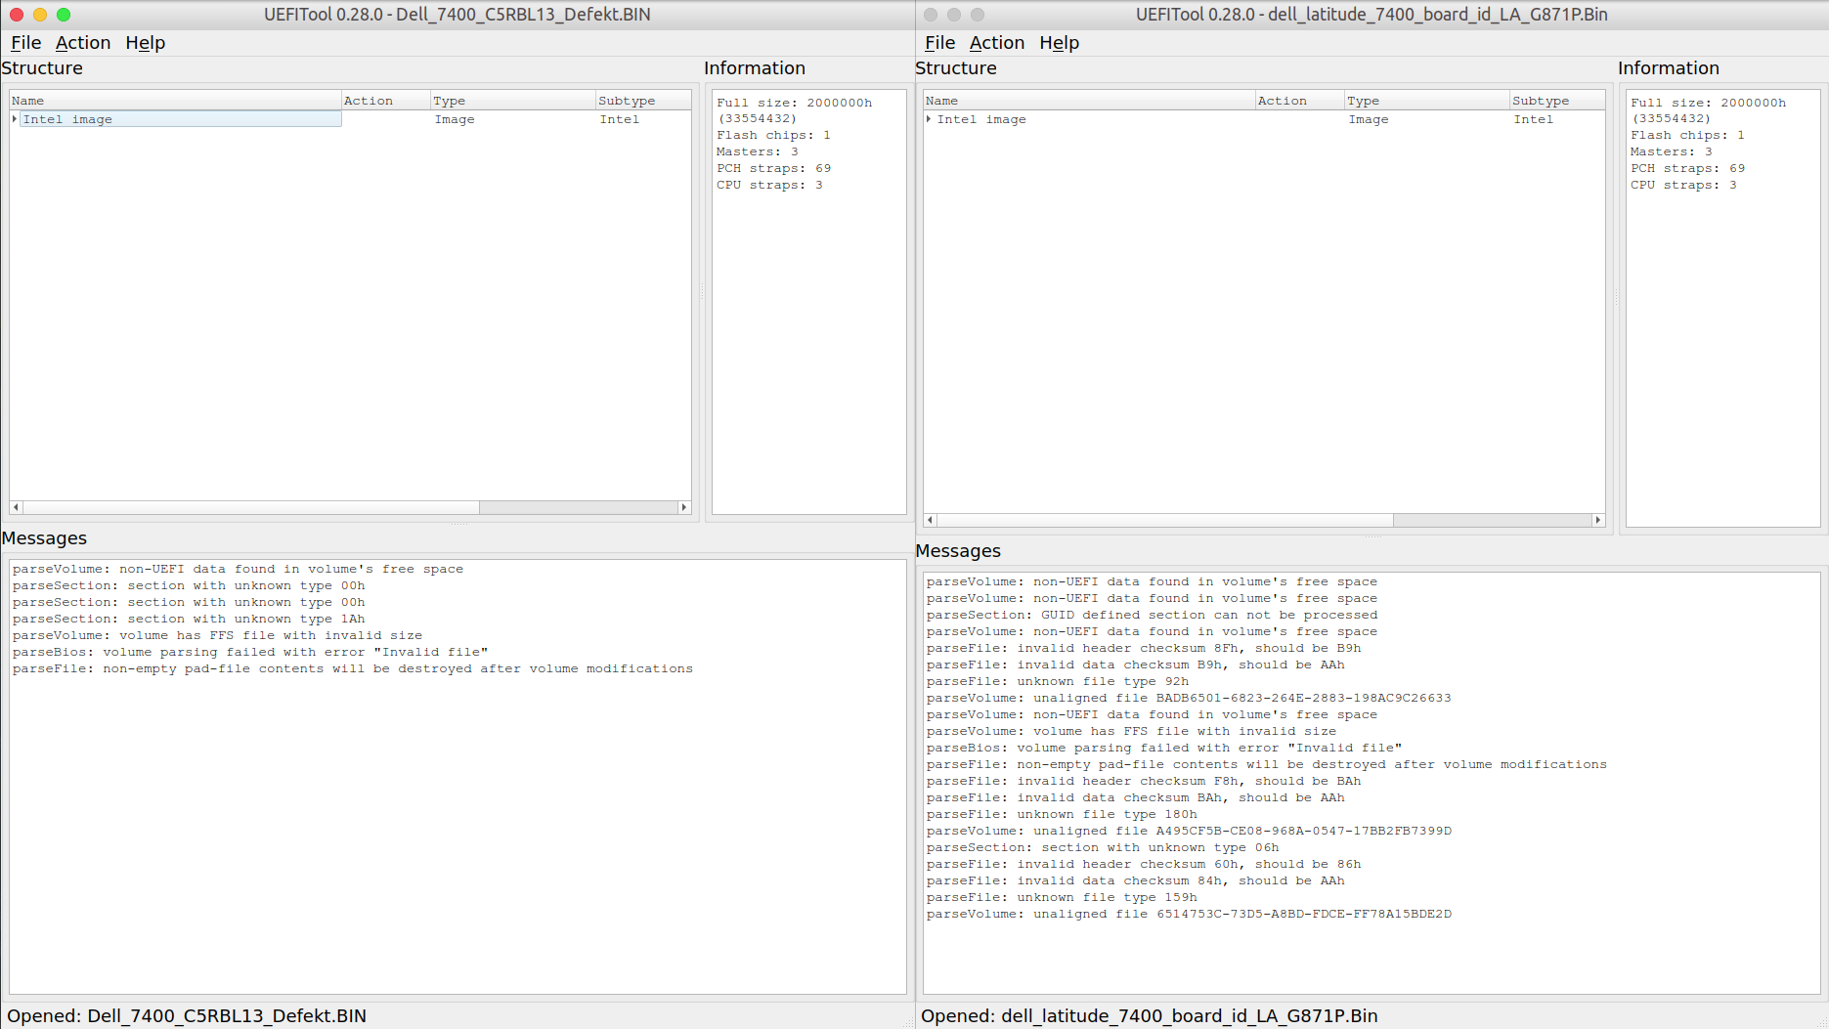
Task: Select message 'unknown file type 180h'
Action: tap(1062, 814)
